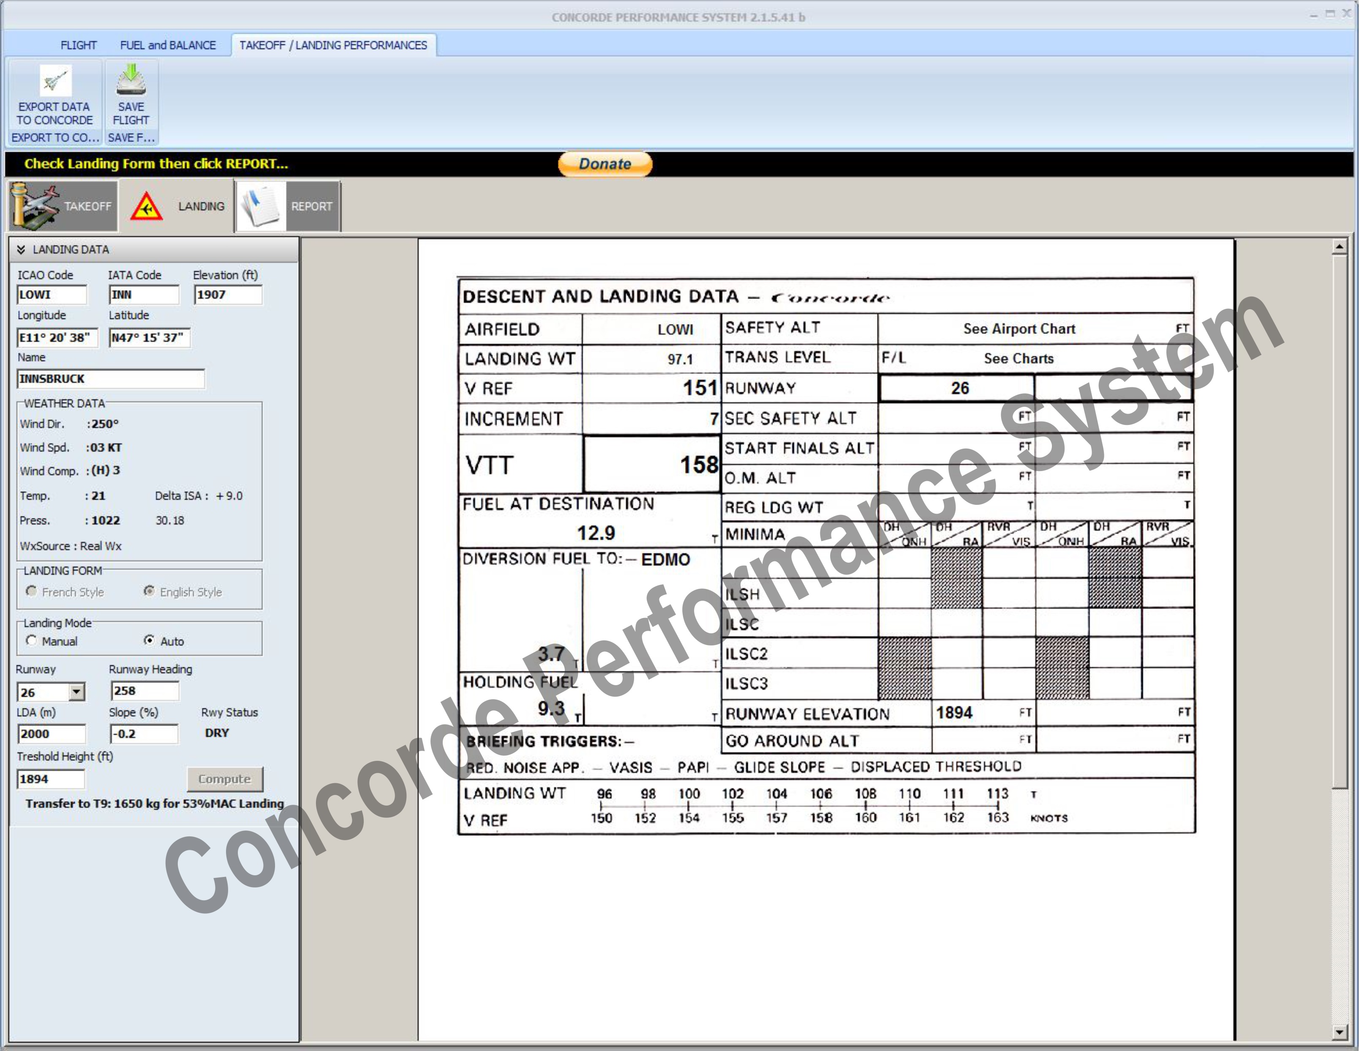Open the Report documents icon
Viewport: 1359px width, 1051px height.
[261, 206]
